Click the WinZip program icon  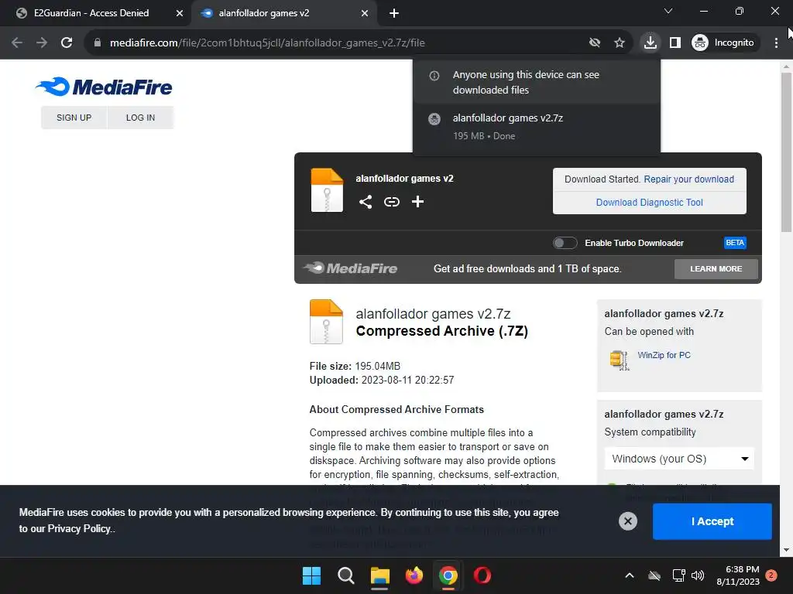(620, 360)
